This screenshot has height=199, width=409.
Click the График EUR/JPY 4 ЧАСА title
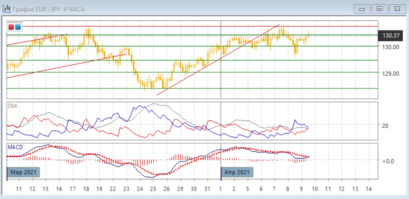(48, 9)
